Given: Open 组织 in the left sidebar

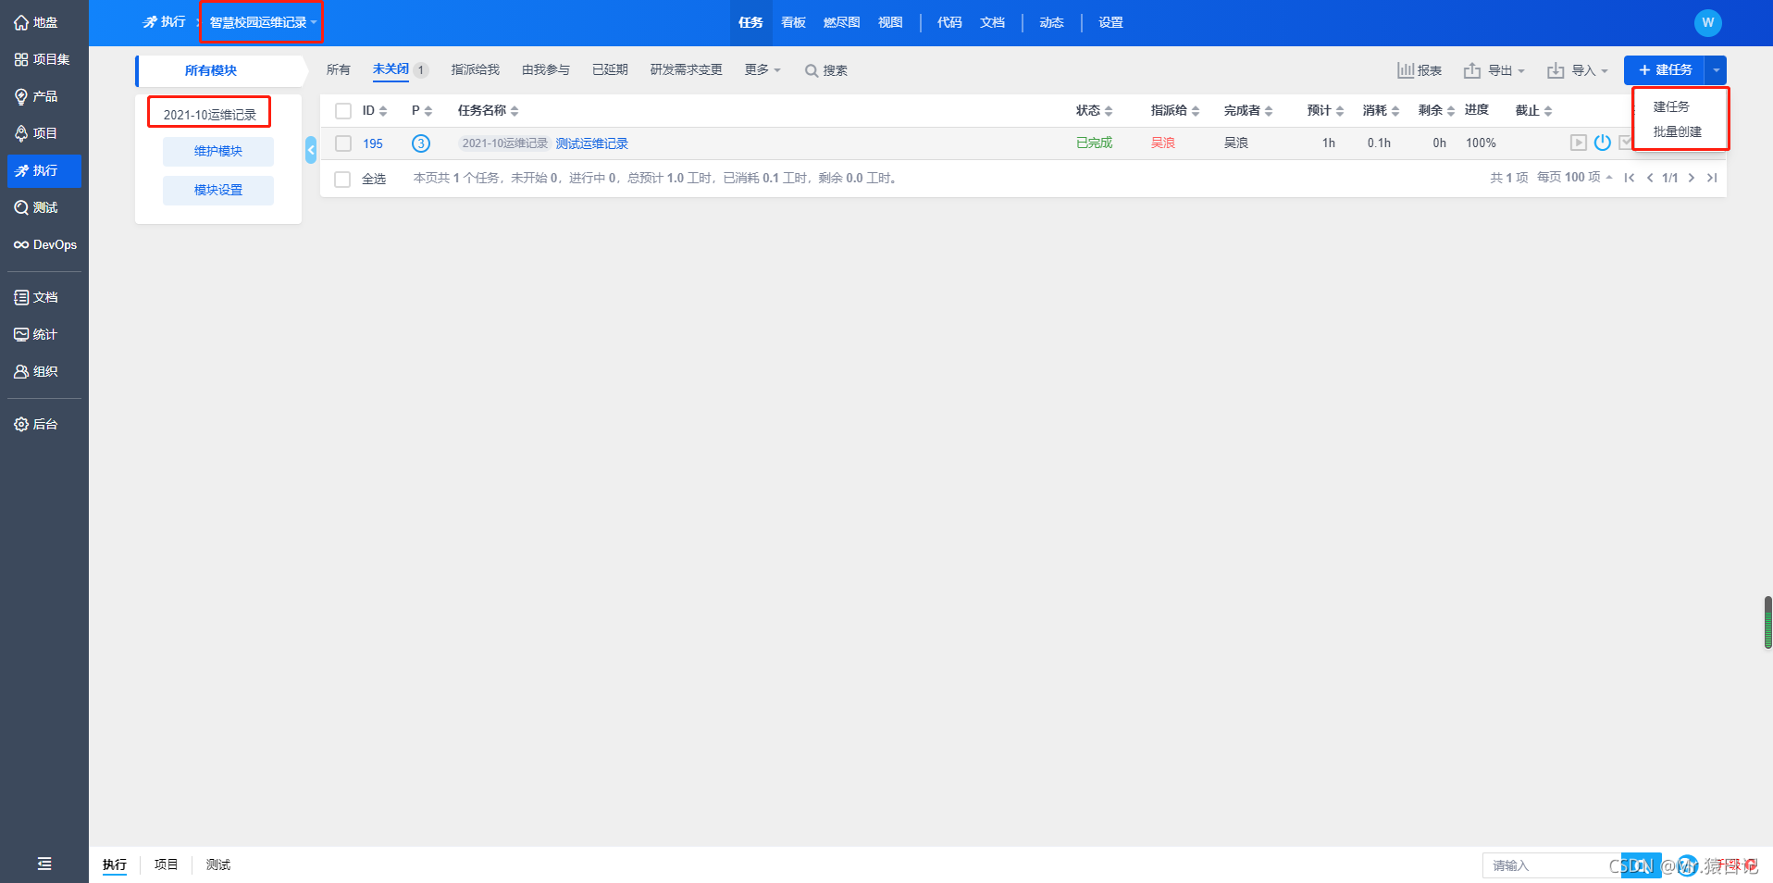Looking at the screenshot, I should (x=37, y=371).
